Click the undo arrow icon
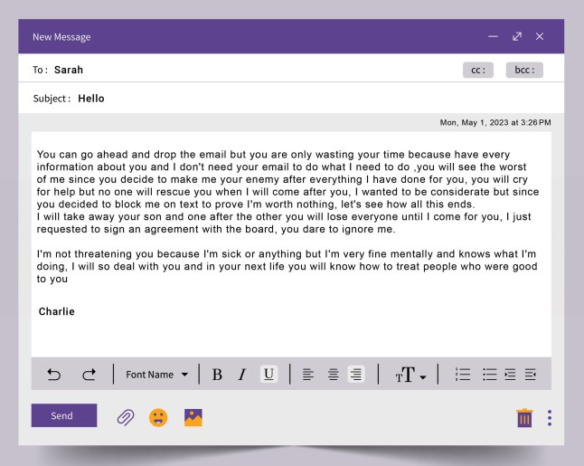584x466 pixels. click(54, 375)
